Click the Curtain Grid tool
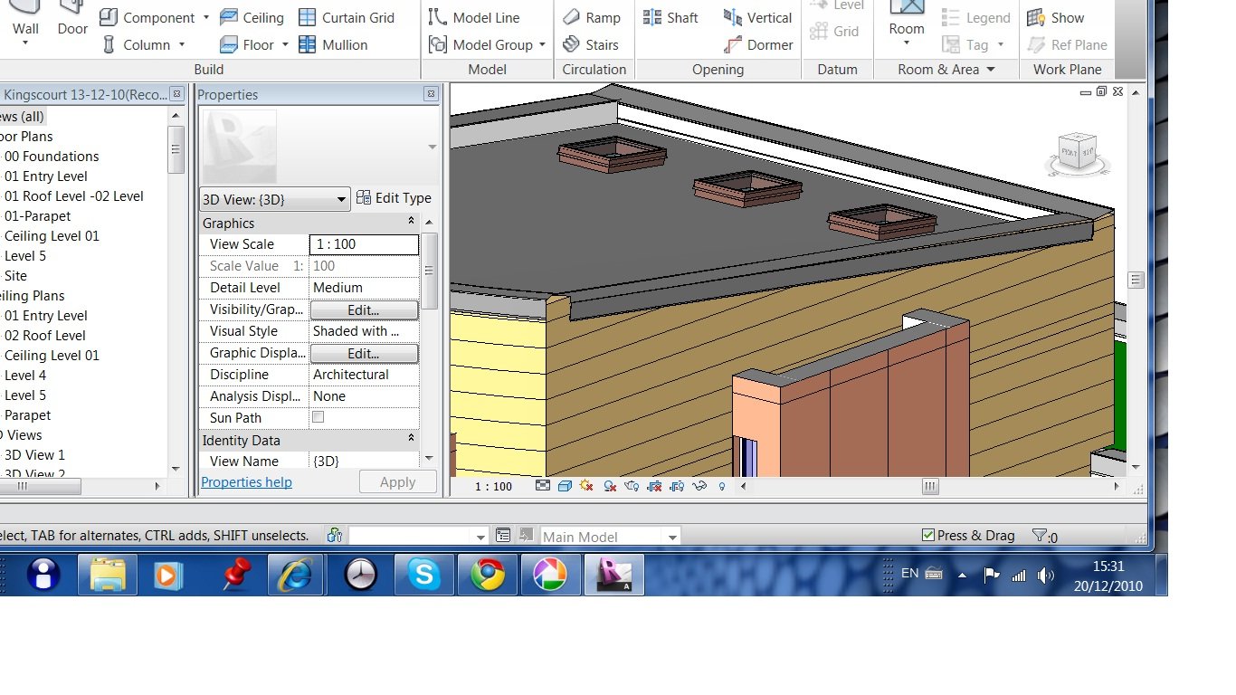1236x695 pixels. tap(347, 17)
